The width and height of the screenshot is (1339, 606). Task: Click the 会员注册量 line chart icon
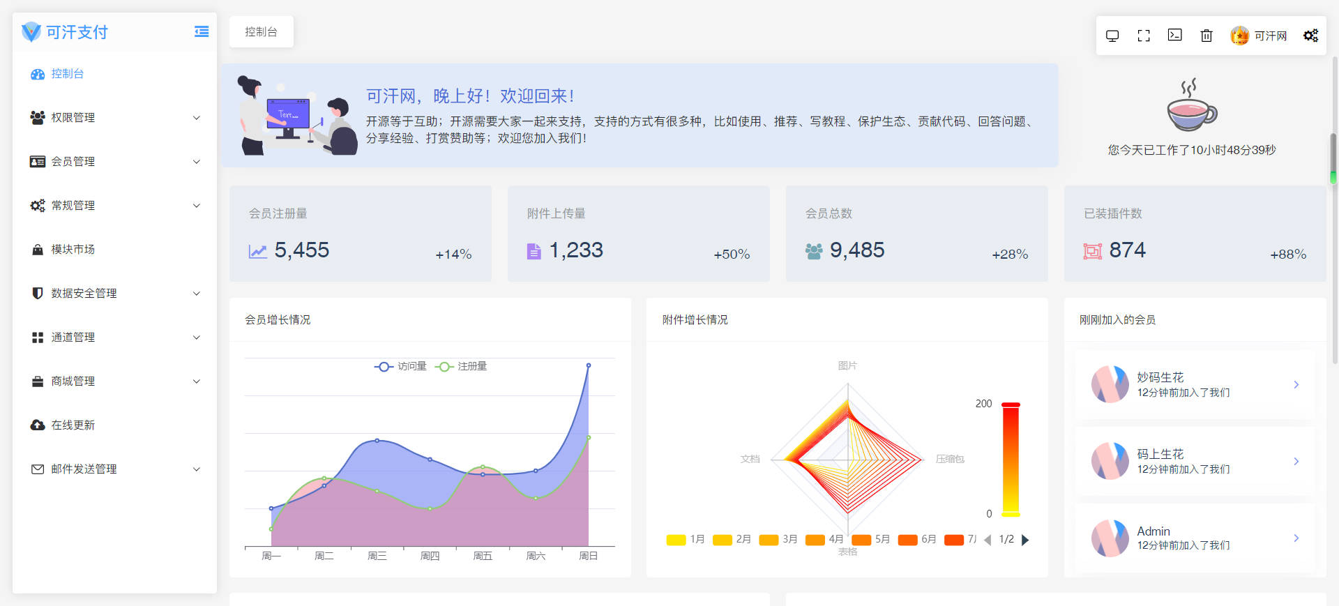click(x=258, y=251)
